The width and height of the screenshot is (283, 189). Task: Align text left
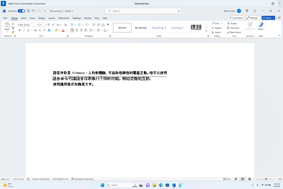tap(72, 30)
